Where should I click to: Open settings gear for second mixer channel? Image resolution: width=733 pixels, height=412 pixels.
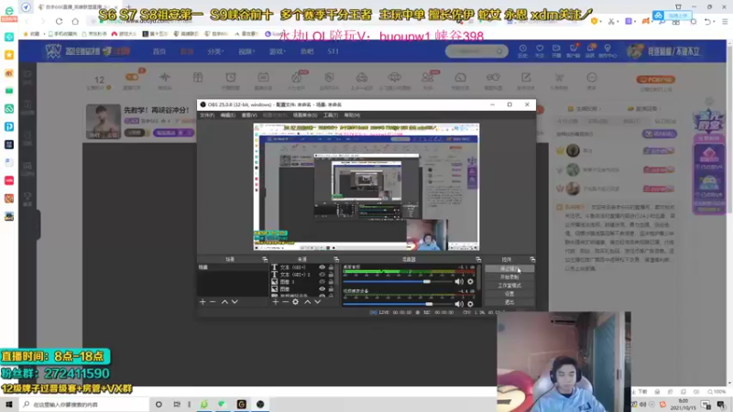click(470, 304)
